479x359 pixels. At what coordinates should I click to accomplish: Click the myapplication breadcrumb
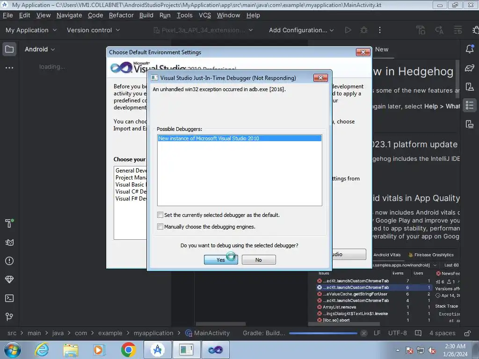[x=153, y=333]
